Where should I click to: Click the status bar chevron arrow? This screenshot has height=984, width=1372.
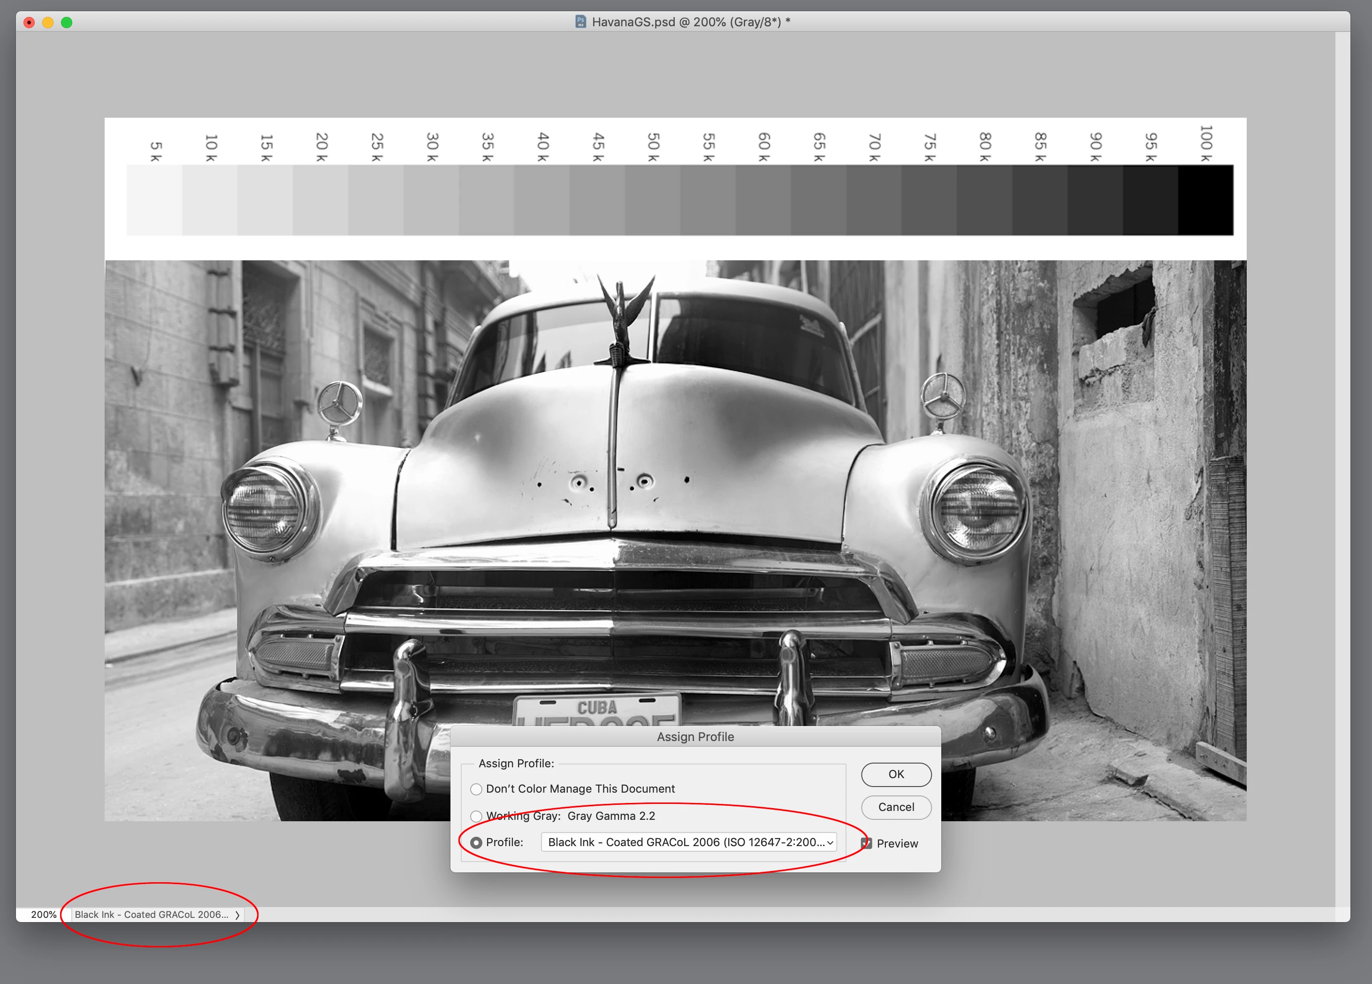tap(237, 915)
